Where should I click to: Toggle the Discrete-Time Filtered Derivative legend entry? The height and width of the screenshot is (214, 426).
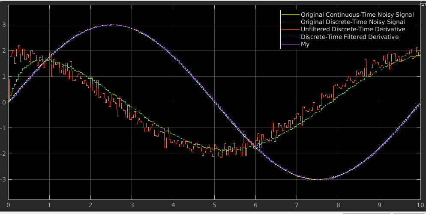pos(350,37)
